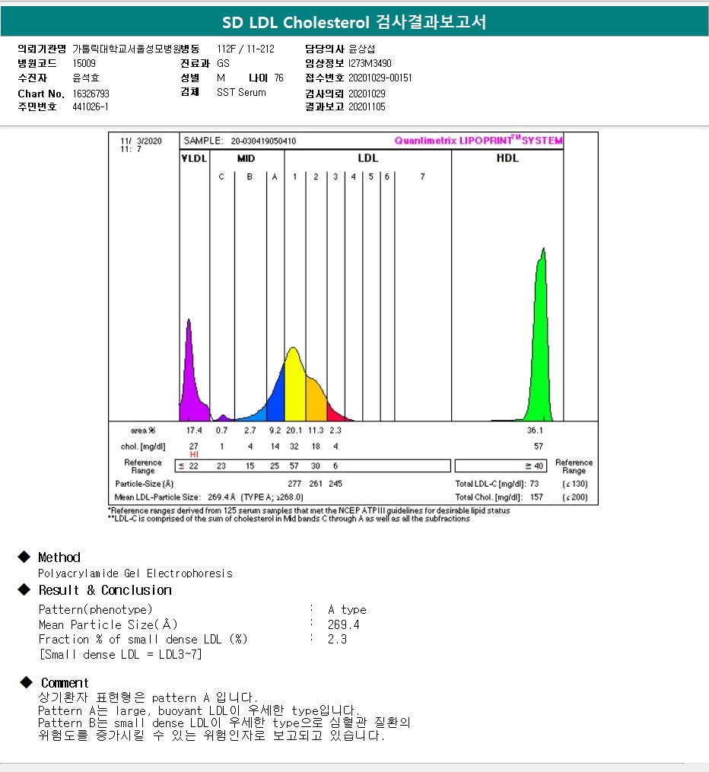This screenshot has height=772, width=709.
Task: Click the resident number '441026-1'
Action: [90, 106]
